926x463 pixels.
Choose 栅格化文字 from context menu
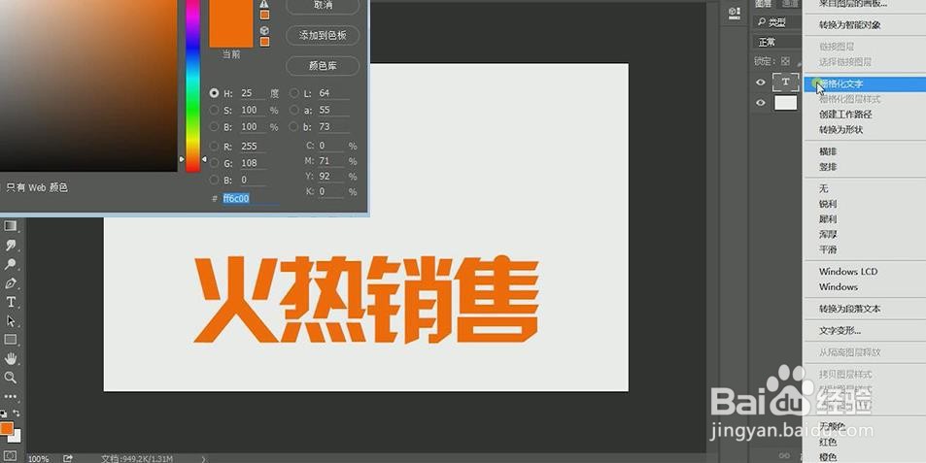click(x=865, y=83)
